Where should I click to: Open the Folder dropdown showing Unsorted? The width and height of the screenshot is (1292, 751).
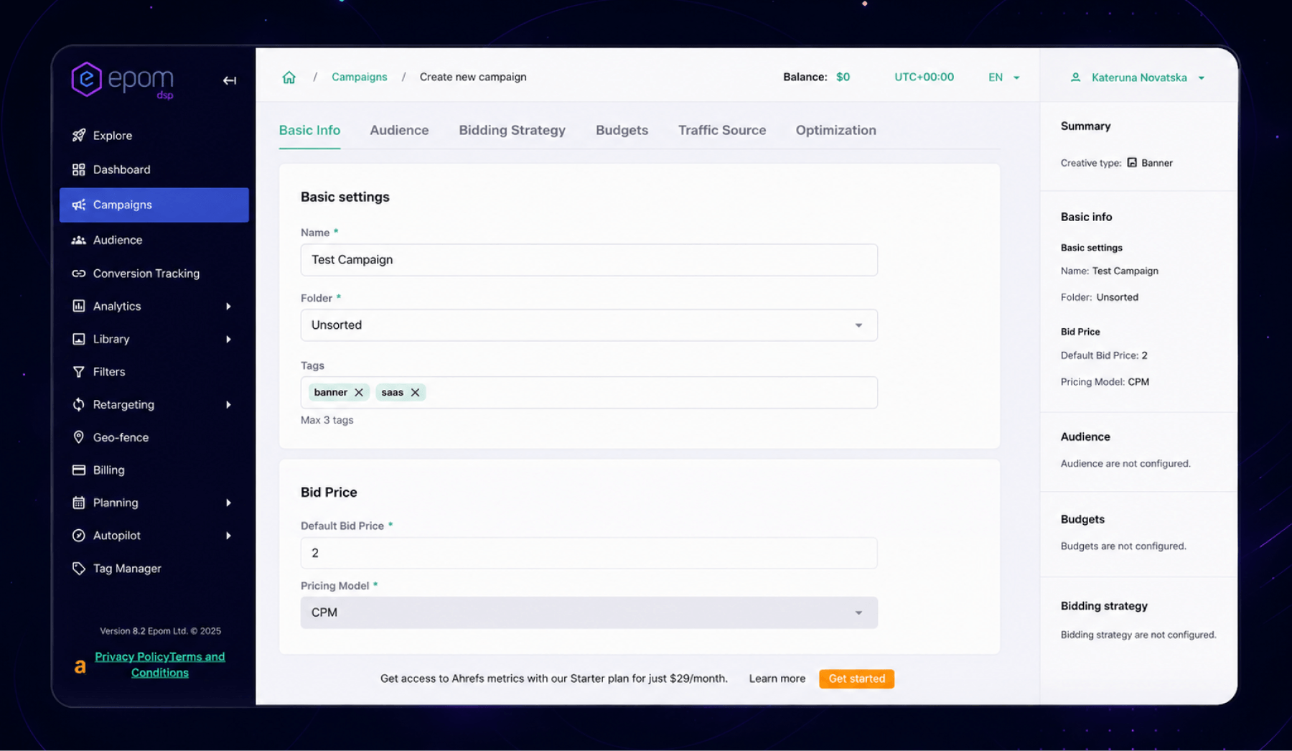click(589, 325)
